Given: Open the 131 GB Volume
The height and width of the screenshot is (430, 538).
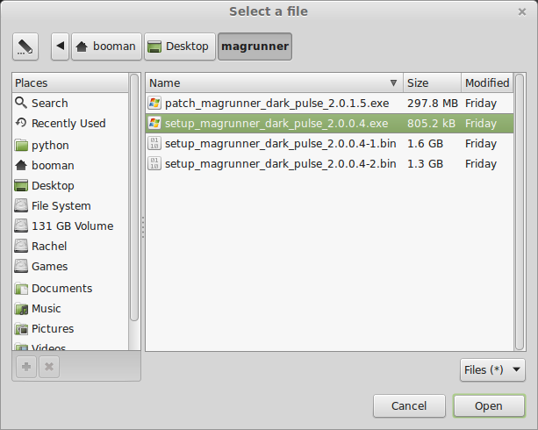Looking at the screenshot, I should [70, 226].
